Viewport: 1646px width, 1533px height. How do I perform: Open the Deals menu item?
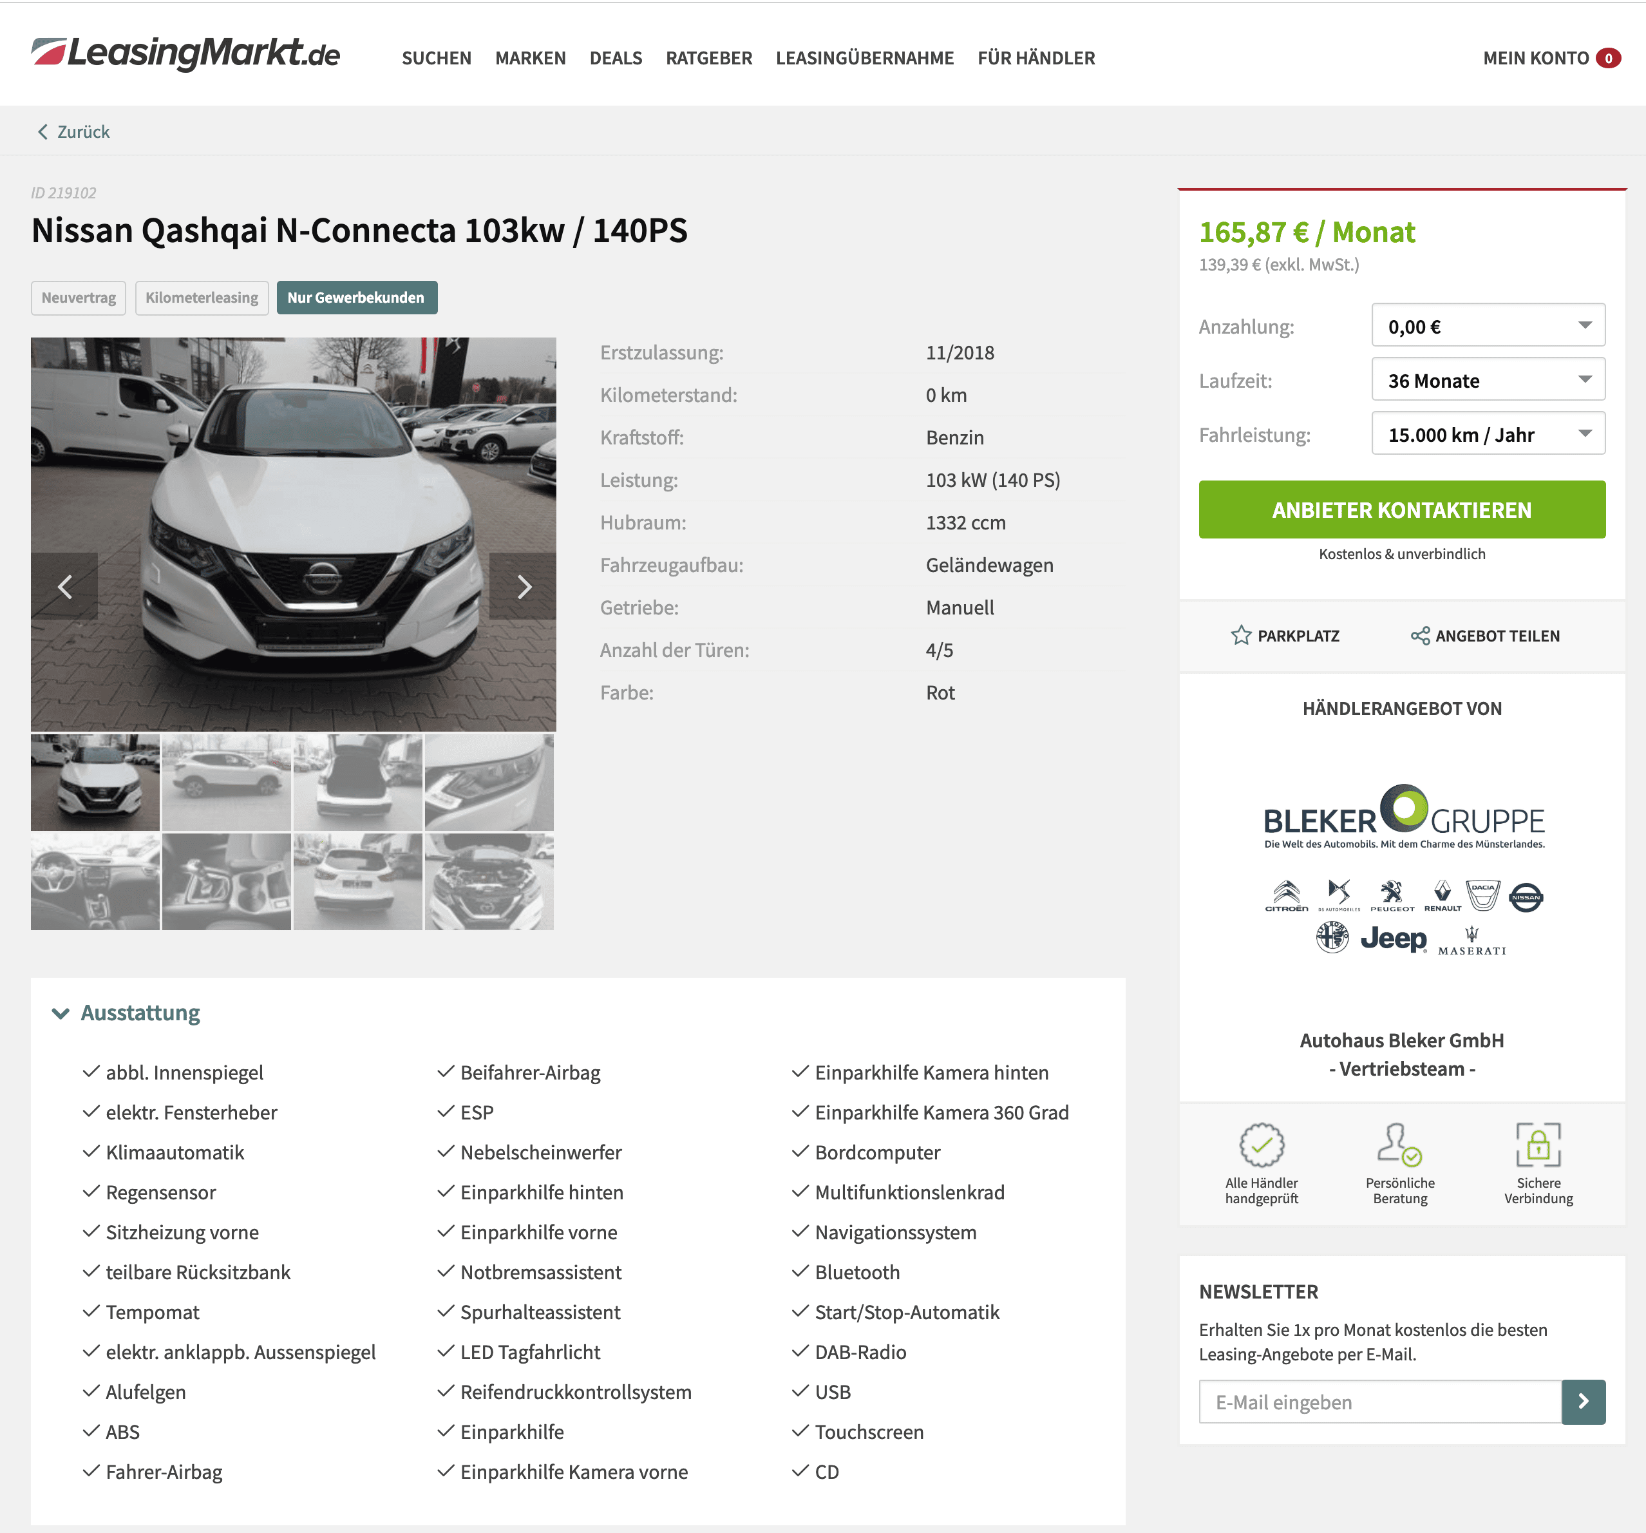615,58
